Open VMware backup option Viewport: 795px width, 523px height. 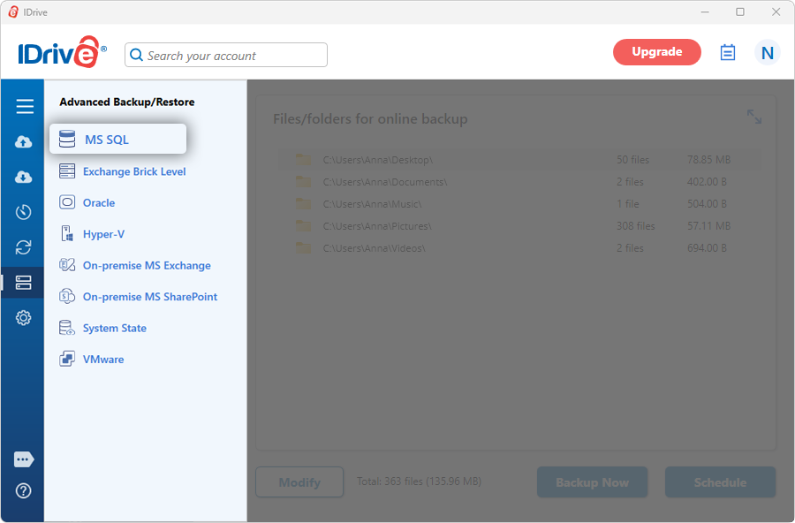[102, 360]
